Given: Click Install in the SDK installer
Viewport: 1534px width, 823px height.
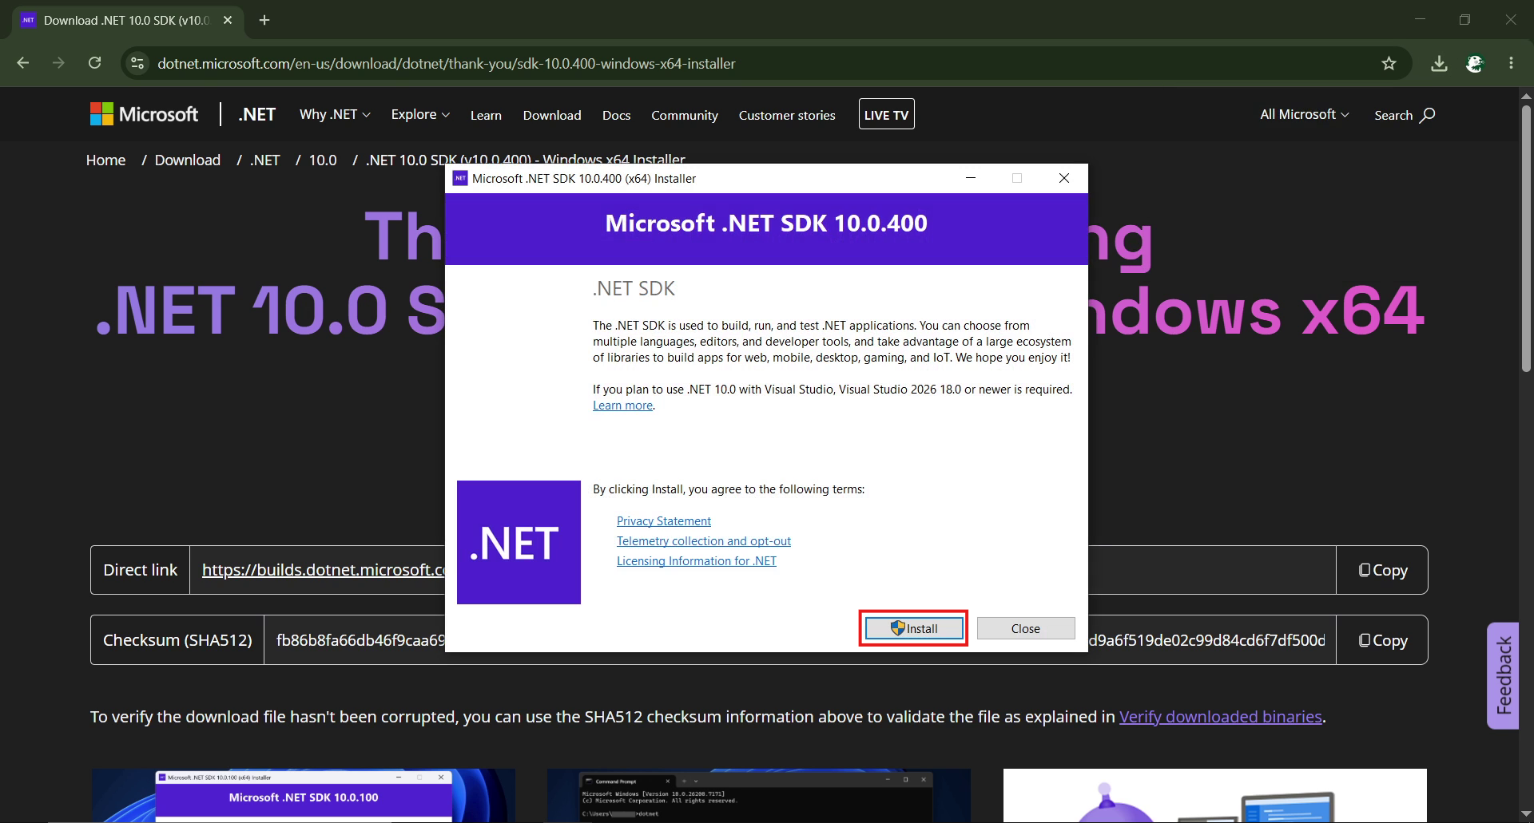Looking at the screenshot, I should pyautogui.click(x=914, y=628).
